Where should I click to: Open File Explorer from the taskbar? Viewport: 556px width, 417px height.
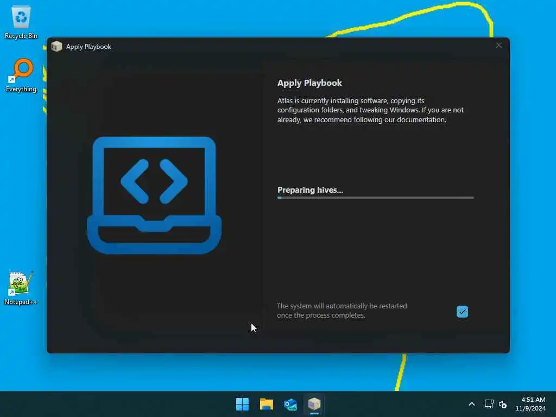(x=266, y=404)
